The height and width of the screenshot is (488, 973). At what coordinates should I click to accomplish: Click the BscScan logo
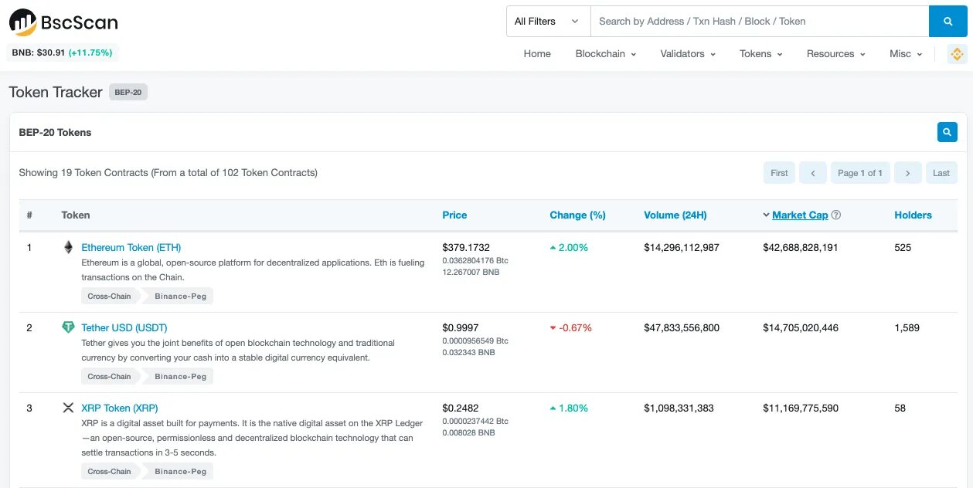(63, 22)
